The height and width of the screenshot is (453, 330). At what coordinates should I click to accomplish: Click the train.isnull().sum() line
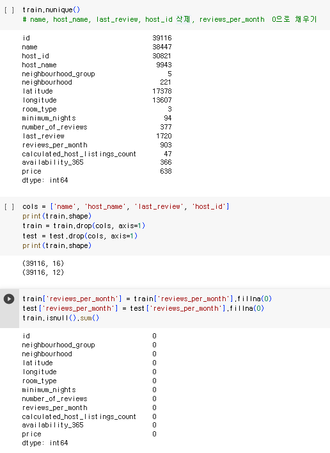tap(61, 318)
